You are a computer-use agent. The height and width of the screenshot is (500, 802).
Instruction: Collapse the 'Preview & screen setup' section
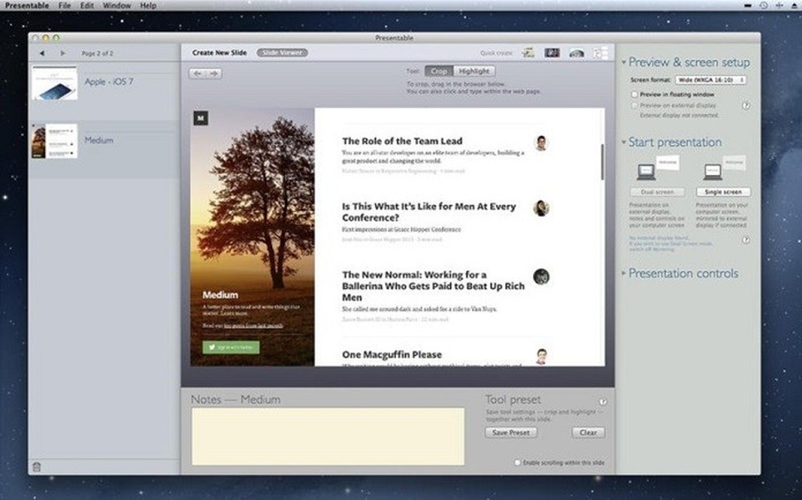pos(624,62)
